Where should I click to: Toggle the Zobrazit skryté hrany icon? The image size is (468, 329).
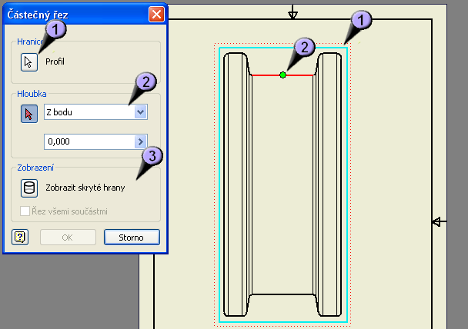(x=29, y=188)
